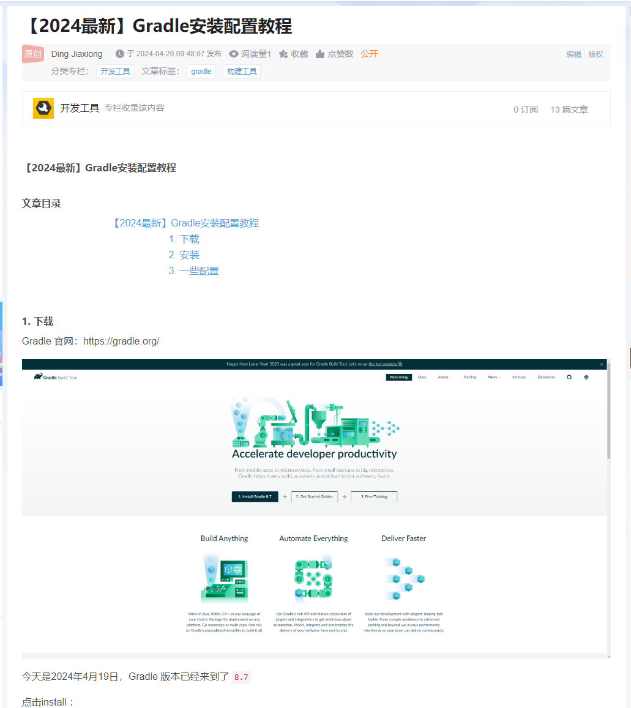Image resolution: width=631 pixels, height=708 pixels.
Task: Open Develocity in the Gradle navbar
Action: 546,377
